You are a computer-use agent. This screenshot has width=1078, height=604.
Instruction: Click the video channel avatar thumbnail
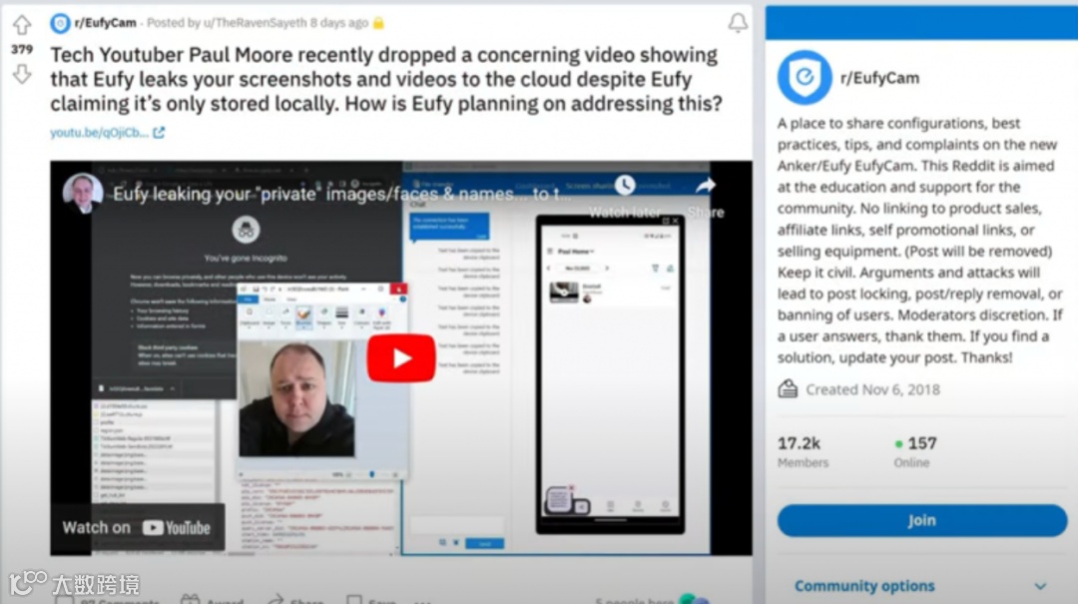(83, 194)
